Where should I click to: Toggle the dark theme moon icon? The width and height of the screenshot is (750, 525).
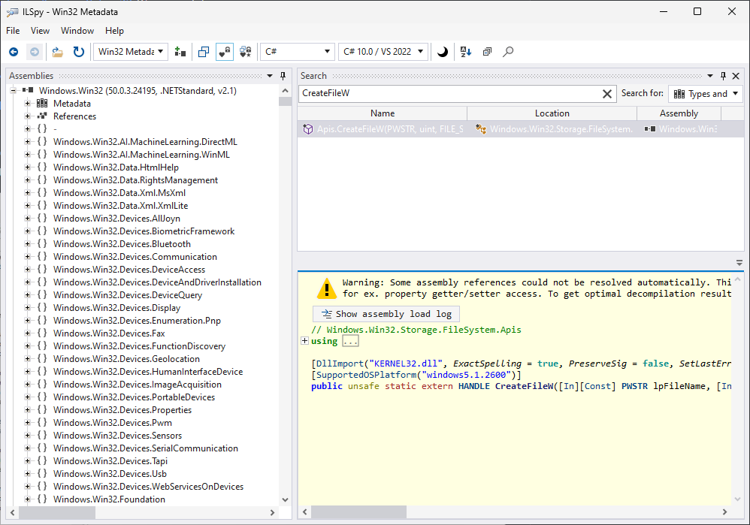(x=443, y=52)
